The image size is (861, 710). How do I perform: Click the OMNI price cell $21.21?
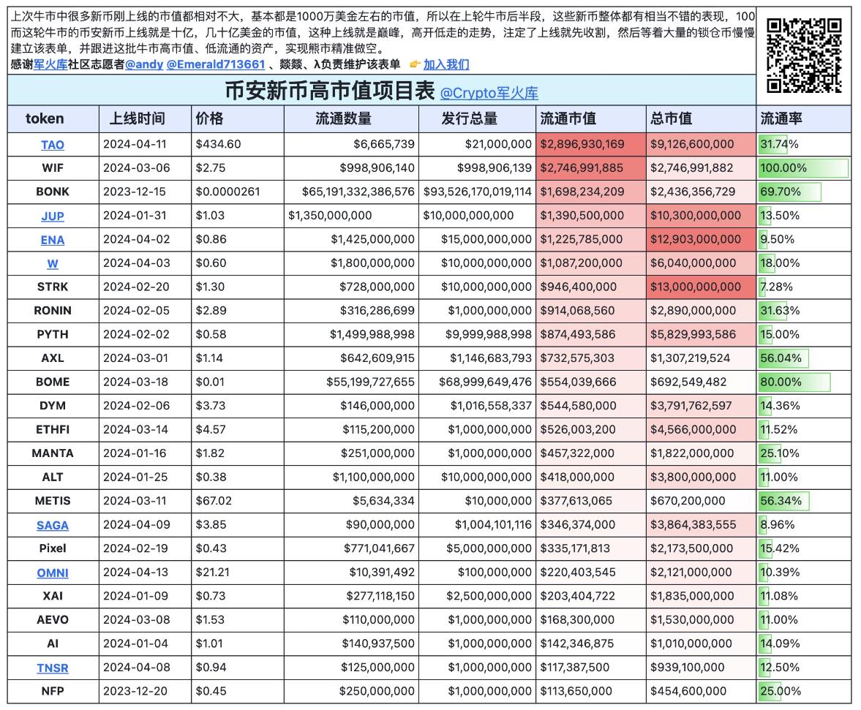pyautogui.click(x=238, y=573)
